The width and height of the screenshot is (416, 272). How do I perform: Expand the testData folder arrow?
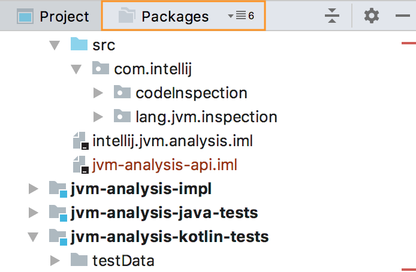tap(55, 260)
